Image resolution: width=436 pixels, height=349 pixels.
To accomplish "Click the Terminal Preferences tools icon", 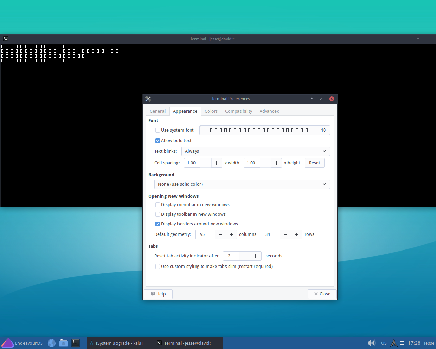I will [x=148, y=99].
